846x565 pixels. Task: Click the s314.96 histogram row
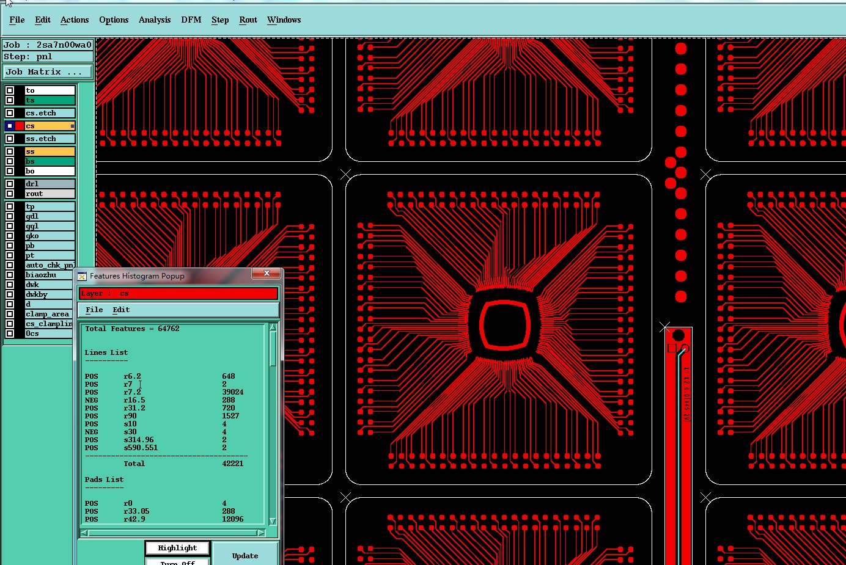coord(156,440)
